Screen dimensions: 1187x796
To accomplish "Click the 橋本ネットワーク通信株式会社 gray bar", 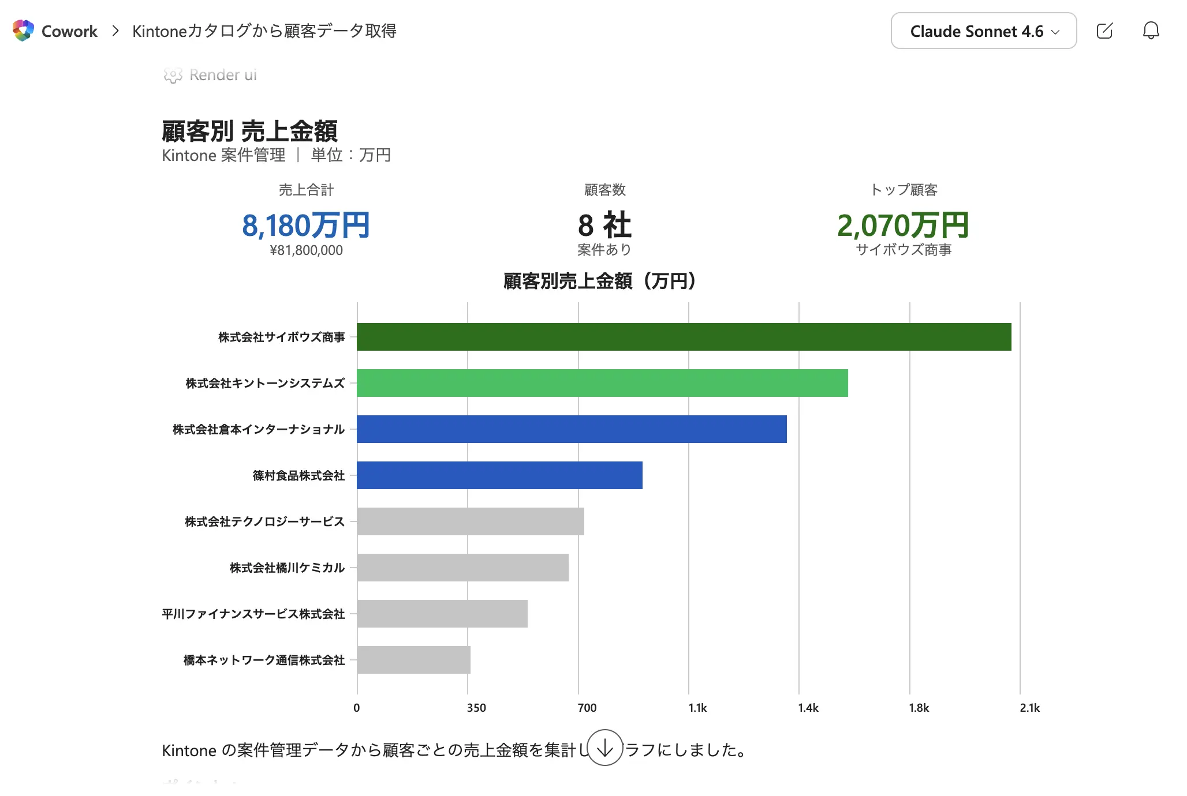I will 413,660.
